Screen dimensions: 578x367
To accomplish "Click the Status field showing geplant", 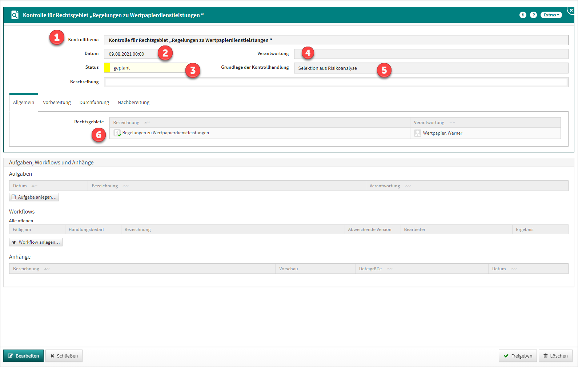I will [146, 68].
